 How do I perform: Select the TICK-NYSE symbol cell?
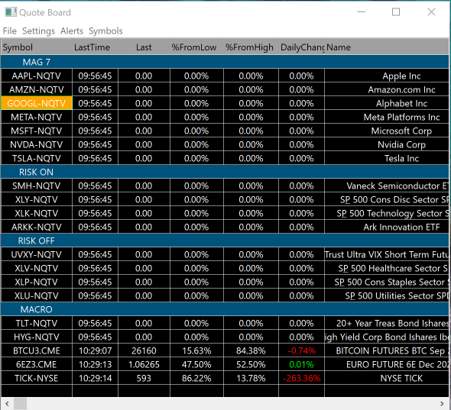click(x=37, y=378)
